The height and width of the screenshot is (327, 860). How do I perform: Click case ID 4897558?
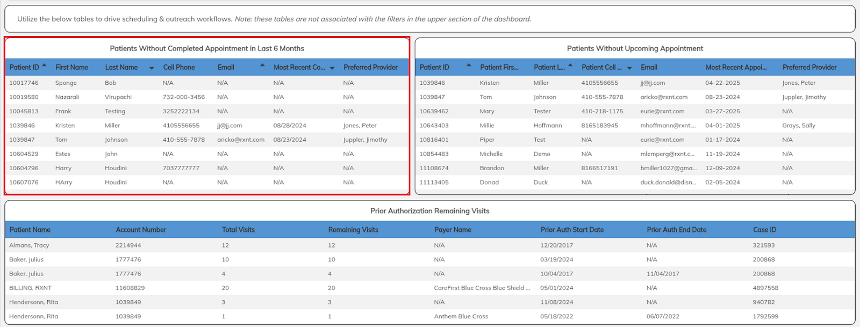coord(765,288)
